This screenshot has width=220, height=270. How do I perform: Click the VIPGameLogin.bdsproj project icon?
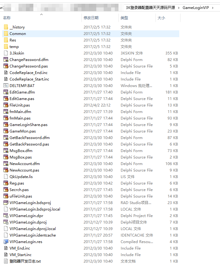tap(6, 202)
